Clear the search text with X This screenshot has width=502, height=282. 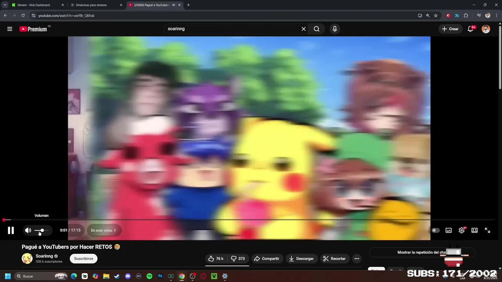click(304, 29)
